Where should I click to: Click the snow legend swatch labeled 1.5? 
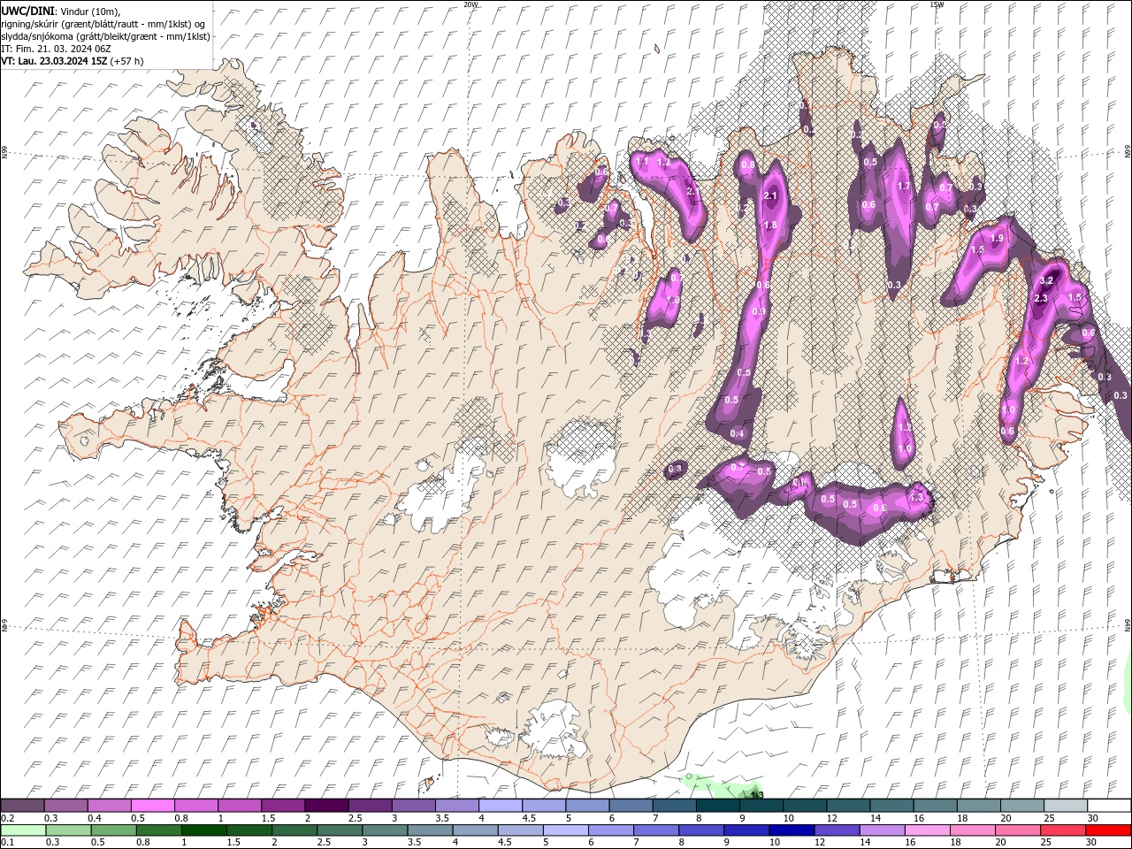coord(283,806)
